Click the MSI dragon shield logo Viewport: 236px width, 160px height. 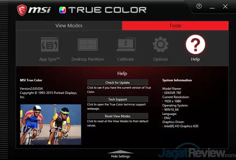pos(22,10)
